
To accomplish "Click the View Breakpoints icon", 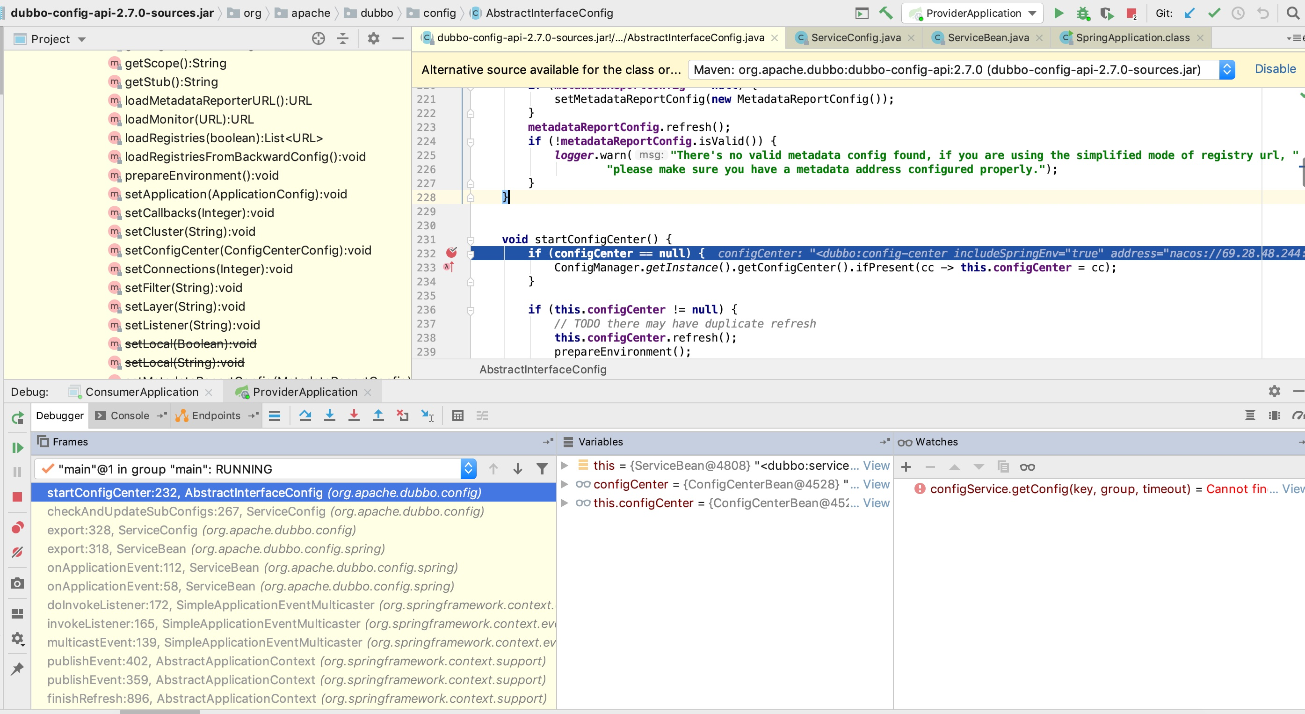I will 17,527.
